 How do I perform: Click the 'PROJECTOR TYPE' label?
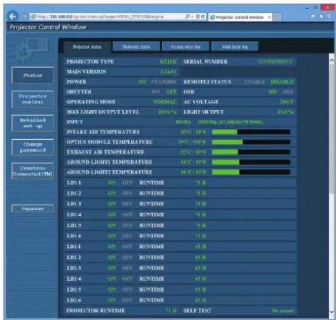tap(90, 61)
